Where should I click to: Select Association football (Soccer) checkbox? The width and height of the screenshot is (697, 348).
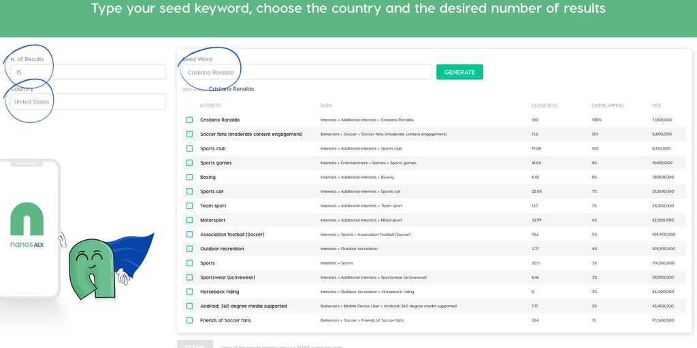tap(189, 234)
